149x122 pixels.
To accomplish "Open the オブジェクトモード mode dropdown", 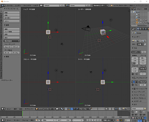I will coord(45,109).
